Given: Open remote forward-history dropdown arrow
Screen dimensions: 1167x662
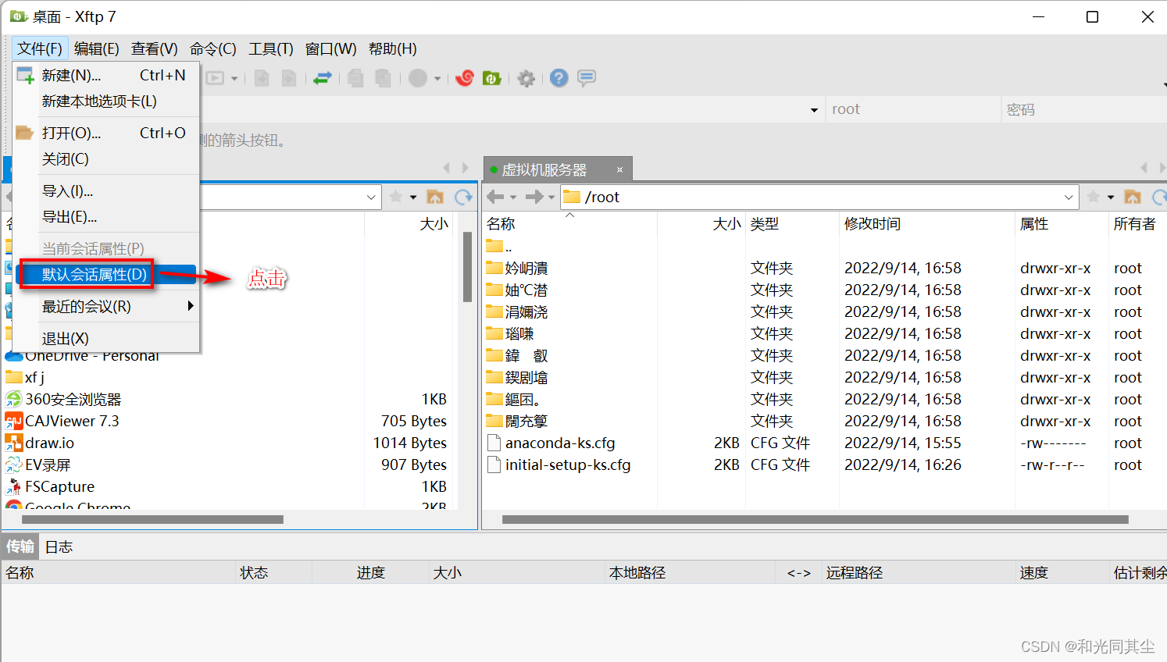Looking at the screenshot, I should 551,197.
